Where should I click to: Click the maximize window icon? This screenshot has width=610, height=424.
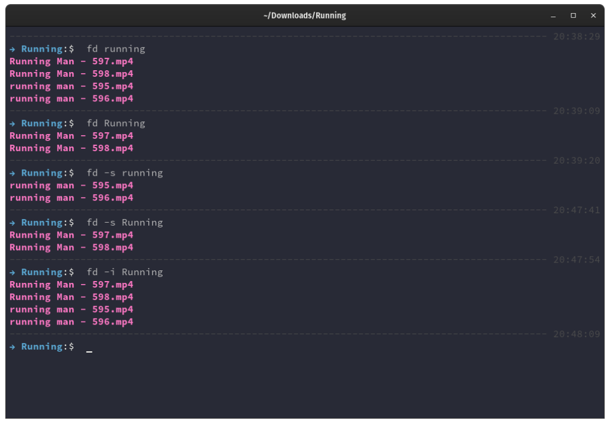click(x=574, y=15)
